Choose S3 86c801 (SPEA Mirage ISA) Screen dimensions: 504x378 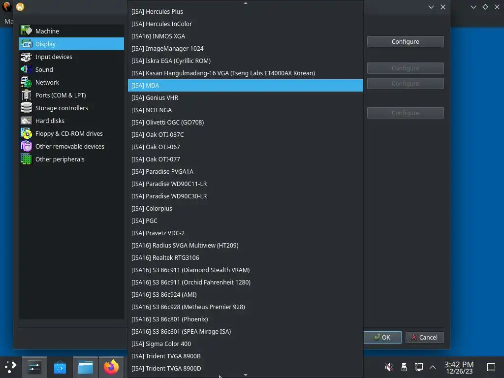tap(246, 331)
